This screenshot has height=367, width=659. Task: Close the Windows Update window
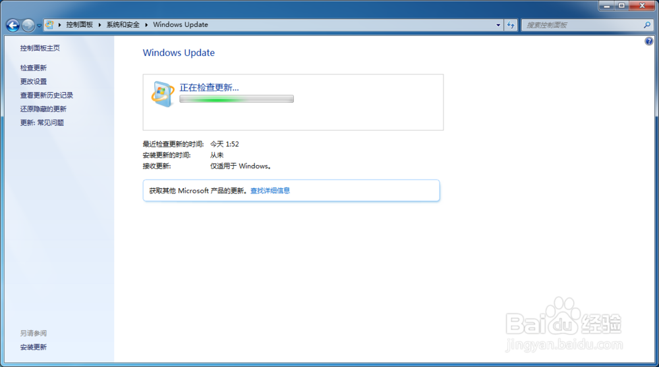coord(642,6)
